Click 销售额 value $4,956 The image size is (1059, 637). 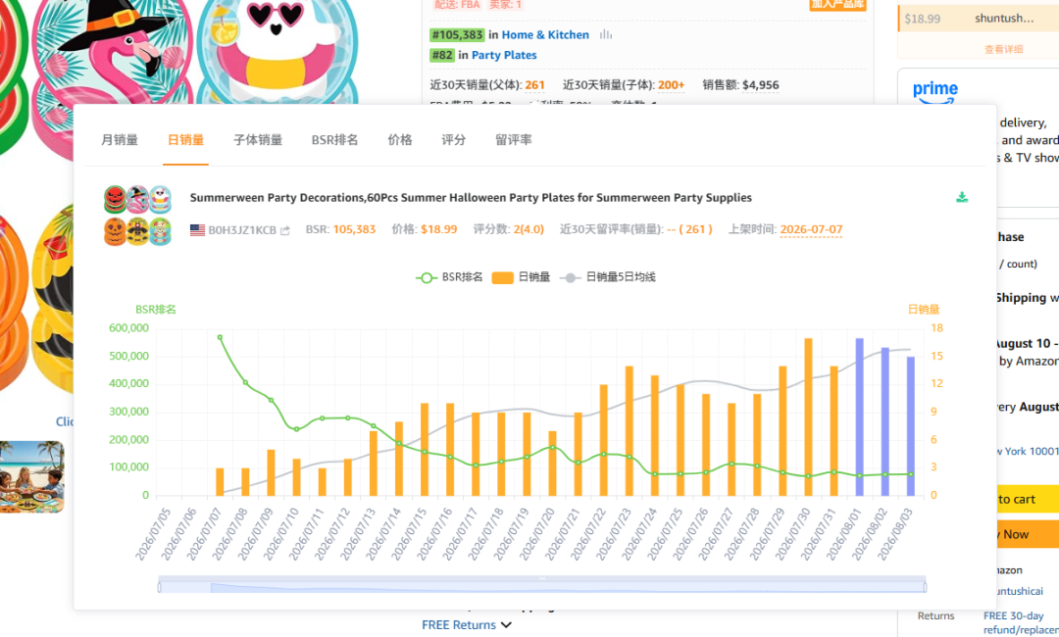761,85
